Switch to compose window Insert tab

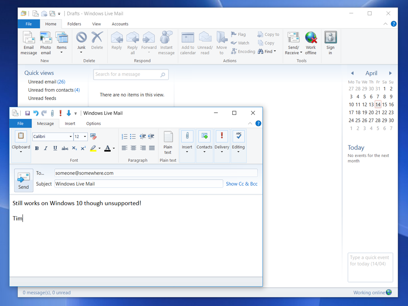70,124
